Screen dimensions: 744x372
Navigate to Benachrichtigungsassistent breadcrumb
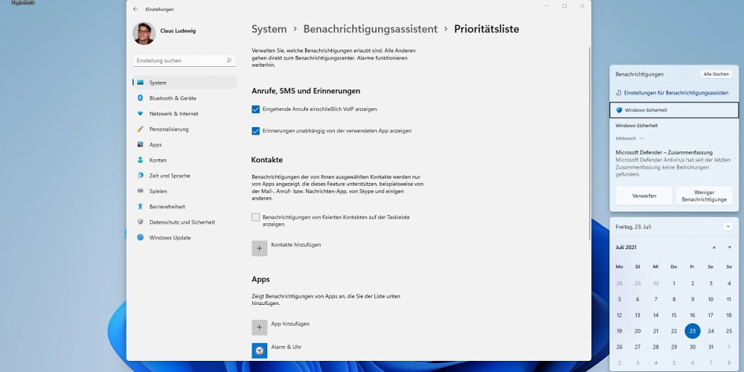click(x=371, y=29)
